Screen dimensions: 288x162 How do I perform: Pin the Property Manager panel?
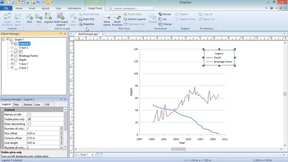(61, 99)
